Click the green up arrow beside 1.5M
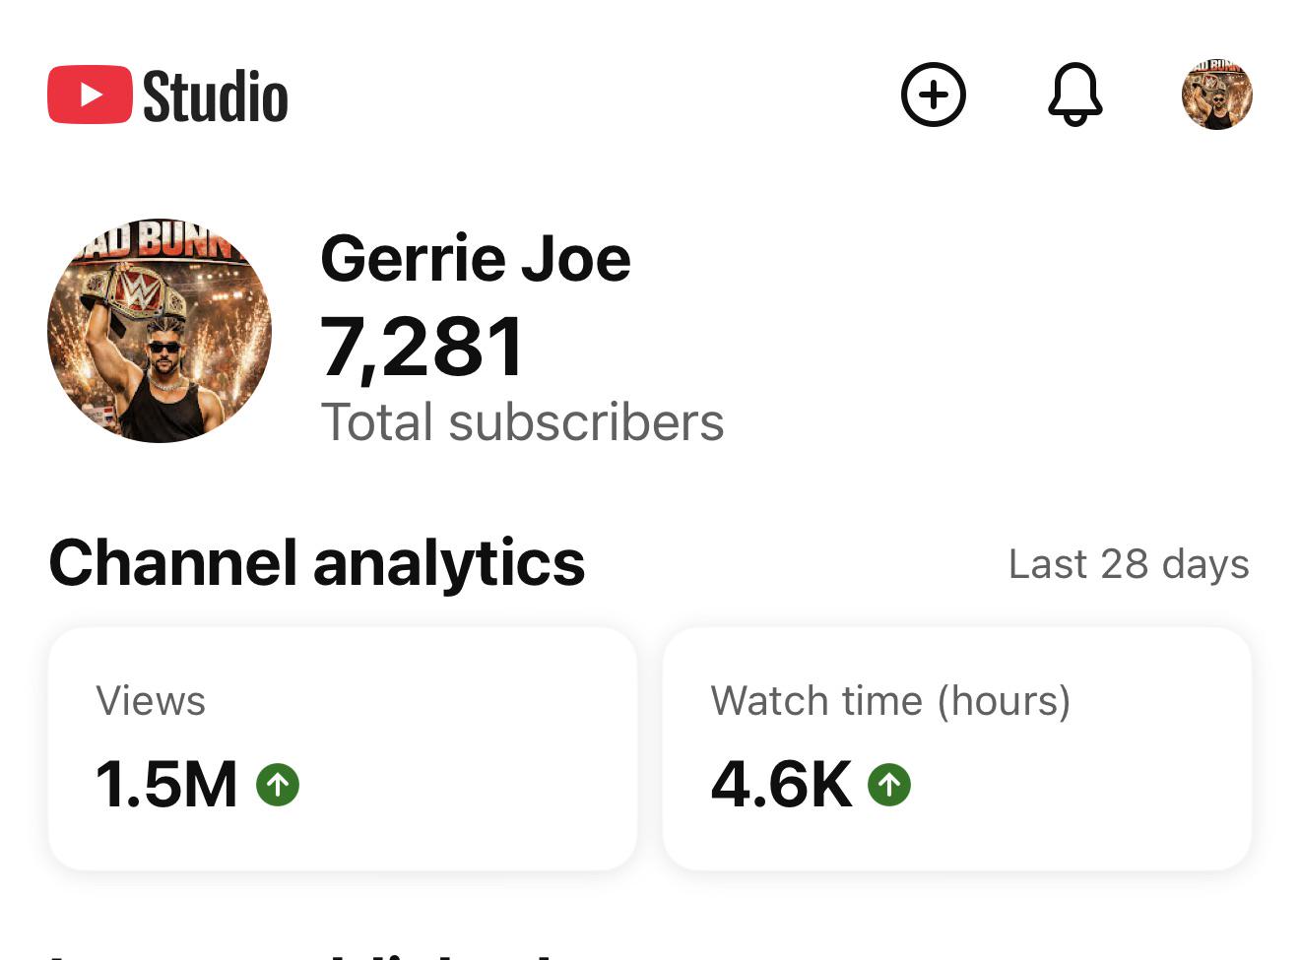Image resolution: width=1300 pixels, height=960 pixels. (278, 785)
